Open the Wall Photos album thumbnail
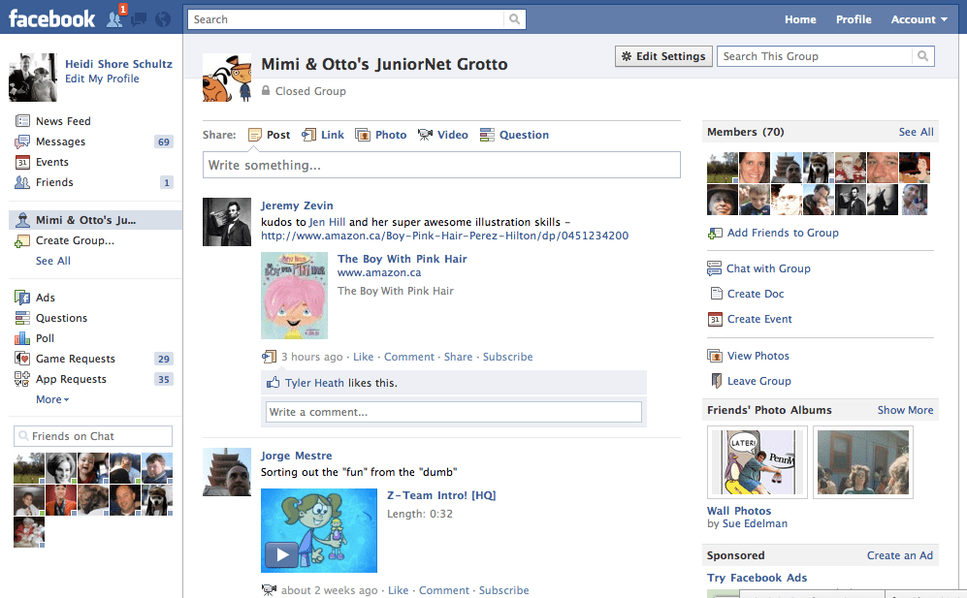 pyautogui.click(x=757, y=462)
